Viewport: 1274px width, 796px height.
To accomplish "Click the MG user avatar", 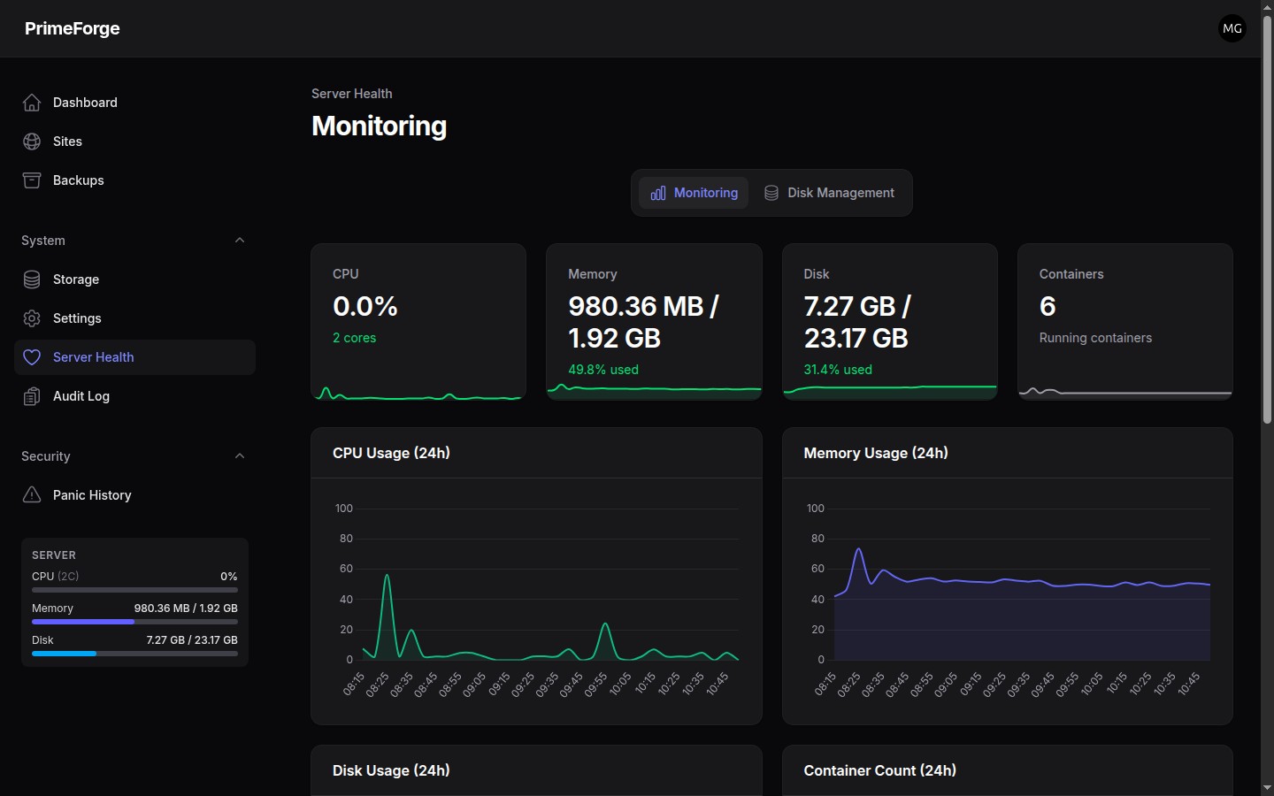I will click(1232, 28).
